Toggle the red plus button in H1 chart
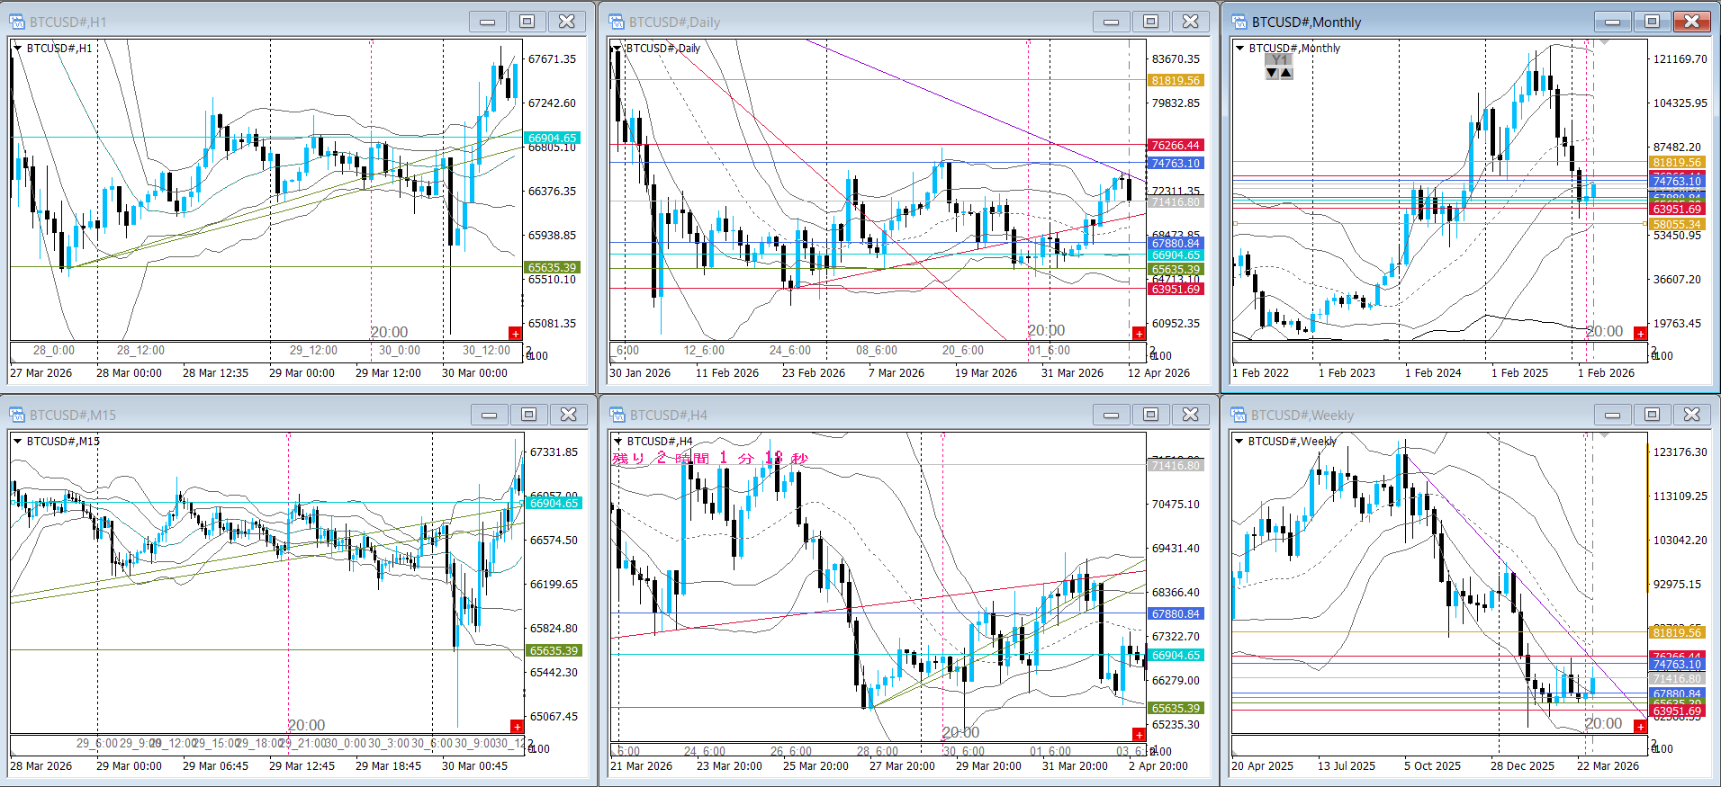This screenshot has width=1721, height=787. coord(515,334)
